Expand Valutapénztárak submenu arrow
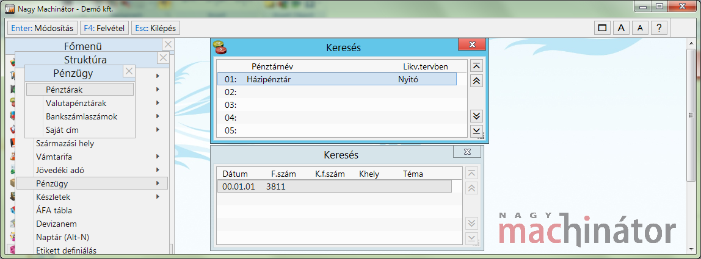 coord(158,103)
